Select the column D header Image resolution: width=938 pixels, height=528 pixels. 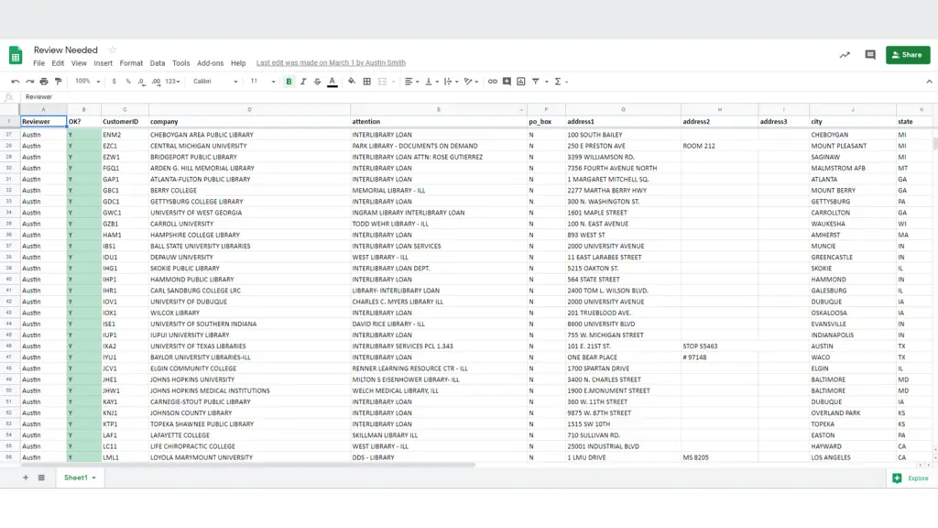[x=249, y=110]
